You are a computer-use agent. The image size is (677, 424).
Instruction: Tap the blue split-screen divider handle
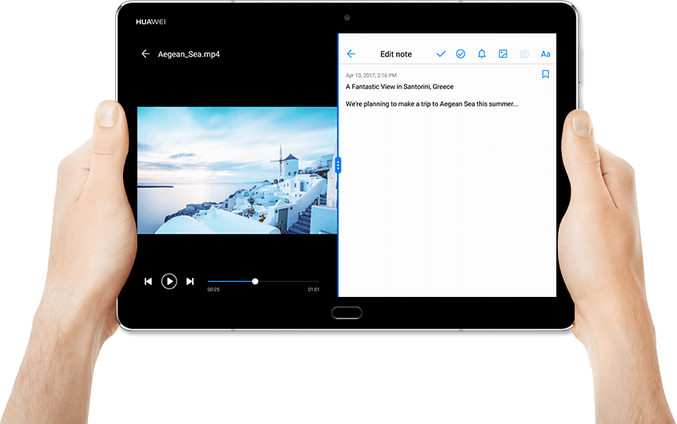(338, 165)
